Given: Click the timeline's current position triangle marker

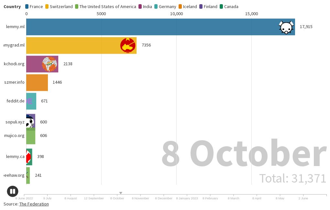Looking at the screenshot, I should [121, 193].
